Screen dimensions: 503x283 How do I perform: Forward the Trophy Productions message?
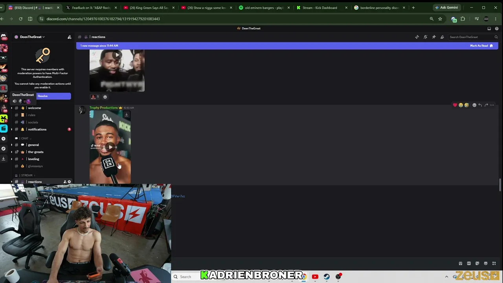(486, 105)
